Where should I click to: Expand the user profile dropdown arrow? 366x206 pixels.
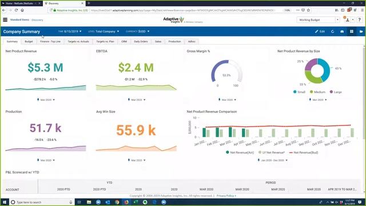click(353, 20)
